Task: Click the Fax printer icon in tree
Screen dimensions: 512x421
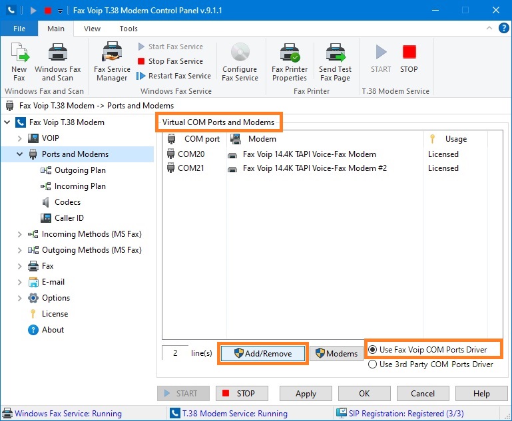Action: point(33,266)
